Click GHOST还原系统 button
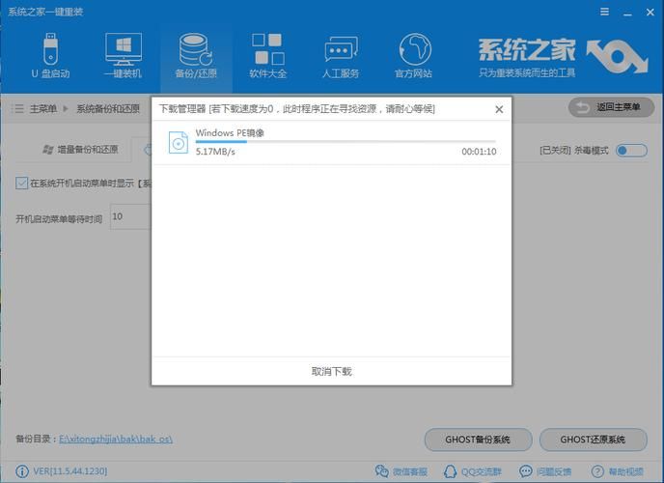Screen dimensions: 664x483 (x=593, y=440)
